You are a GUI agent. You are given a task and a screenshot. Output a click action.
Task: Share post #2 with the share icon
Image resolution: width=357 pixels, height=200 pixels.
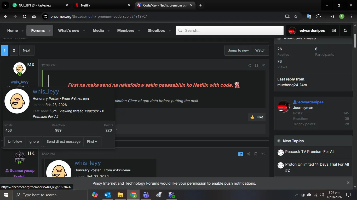point(249,154)
